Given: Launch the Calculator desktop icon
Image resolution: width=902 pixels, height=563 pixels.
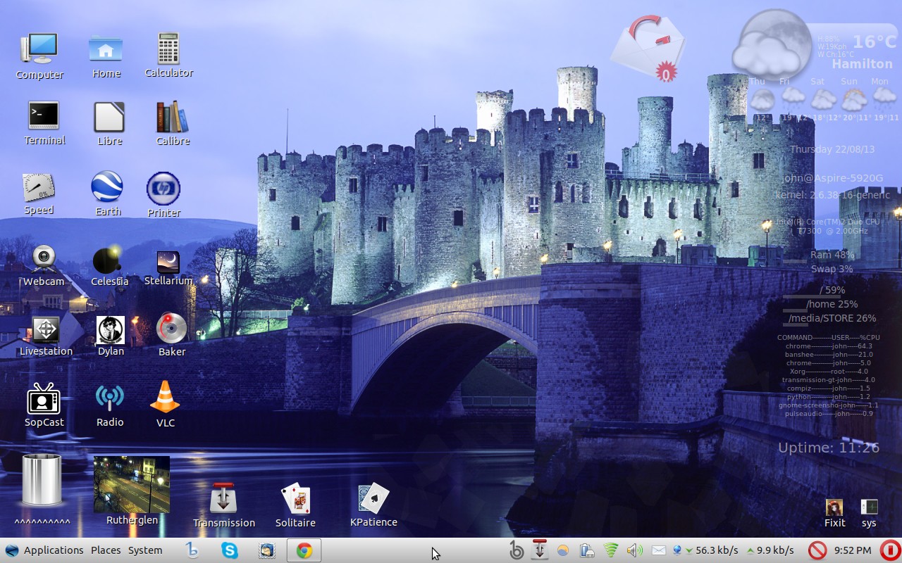Looking at the screenshot, I should point(168,49).
